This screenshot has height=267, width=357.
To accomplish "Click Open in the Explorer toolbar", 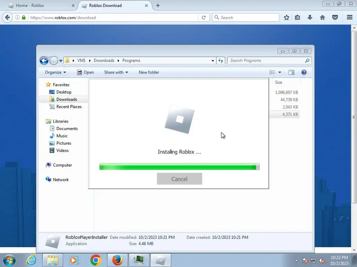I will pyautogui.click(x=85, y=72).
